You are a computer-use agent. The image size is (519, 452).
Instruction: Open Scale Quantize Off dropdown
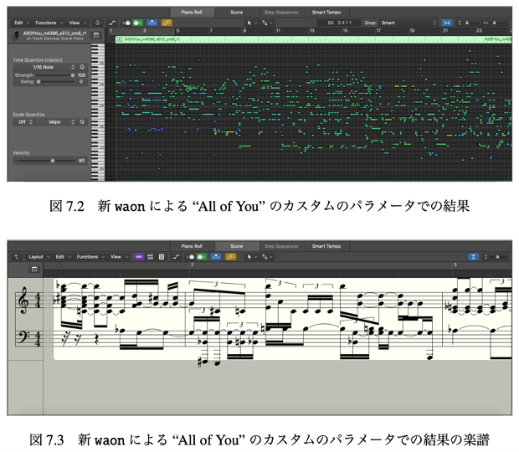[x=23, y=122]
